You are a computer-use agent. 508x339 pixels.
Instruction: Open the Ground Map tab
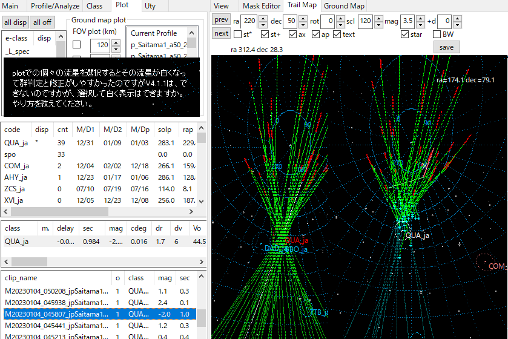(x=344, y=6)
